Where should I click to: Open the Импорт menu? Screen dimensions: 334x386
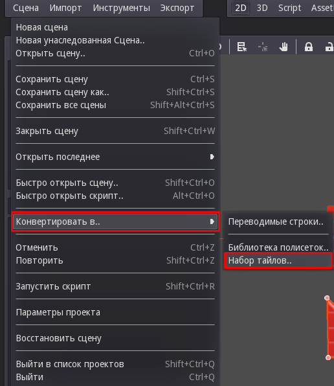65,8
